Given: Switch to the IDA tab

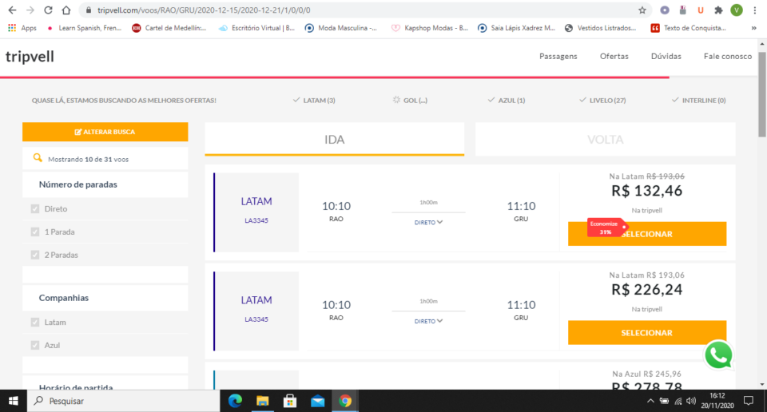Looking at the screenshot, I should tap(335, 139).
